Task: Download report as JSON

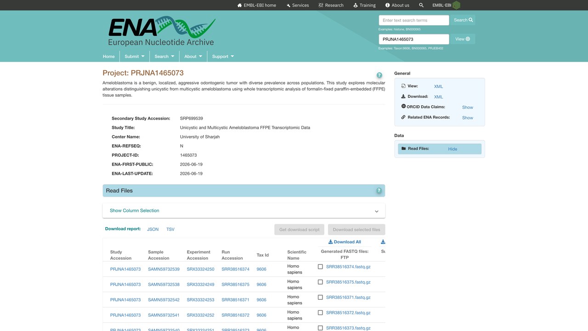Action: coord(153,229)
